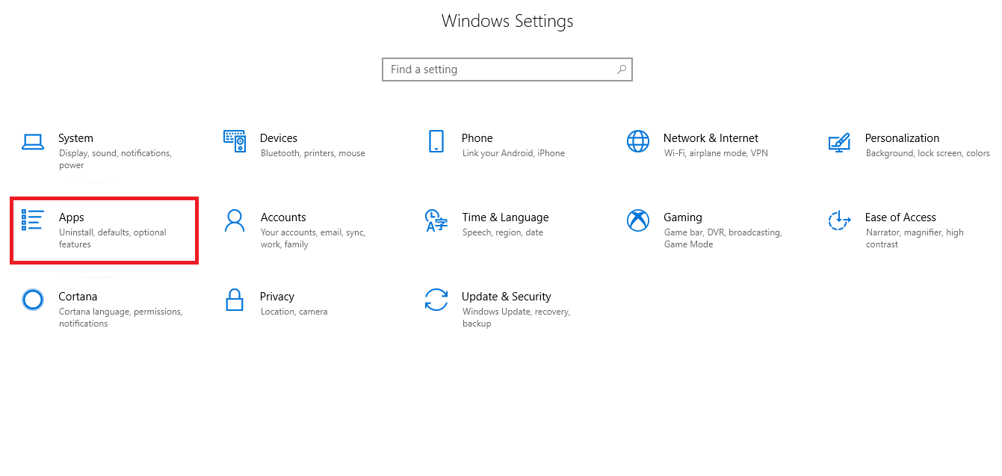Open the Update & Security label
1002x476 pixels.
pyautogui.click(x=506, y=297)
